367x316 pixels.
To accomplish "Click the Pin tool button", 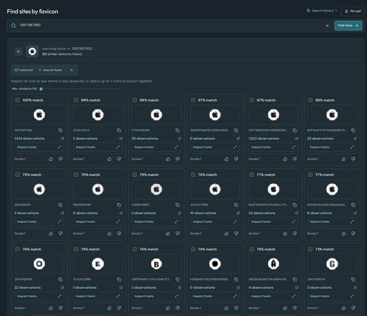I will click(x=353, y=11).
